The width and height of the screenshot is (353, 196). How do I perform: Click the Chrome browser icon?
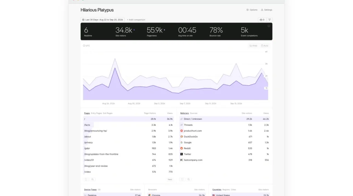[x=150, y=195]
